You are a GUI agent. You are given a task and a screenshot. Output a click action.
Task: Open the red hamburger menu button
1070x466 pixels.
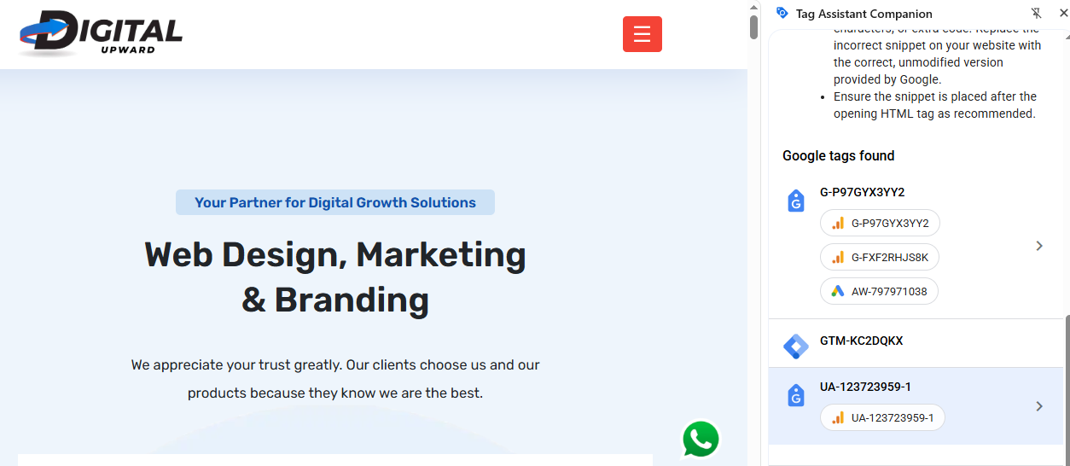point(643,34)
